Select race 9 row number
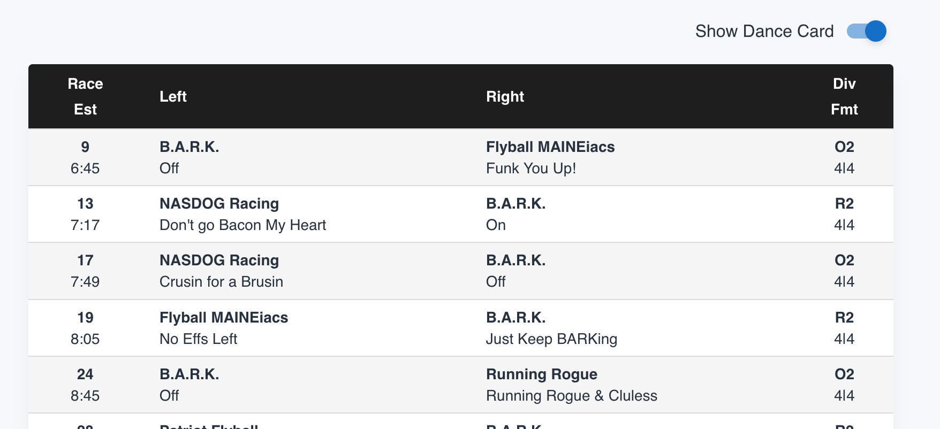The image size is (940, 429). [85, 147]
